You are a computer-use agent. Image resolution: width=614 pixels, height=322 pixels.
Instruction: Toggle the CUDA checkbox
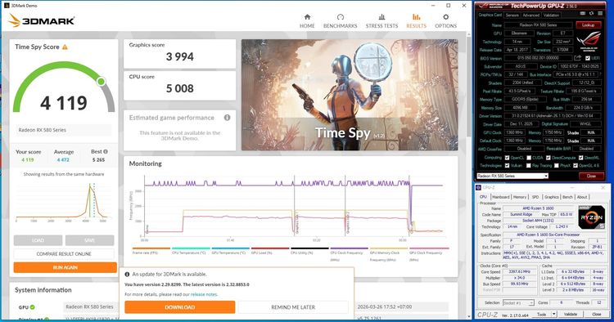pyautogui.click(x=529, y=158)
